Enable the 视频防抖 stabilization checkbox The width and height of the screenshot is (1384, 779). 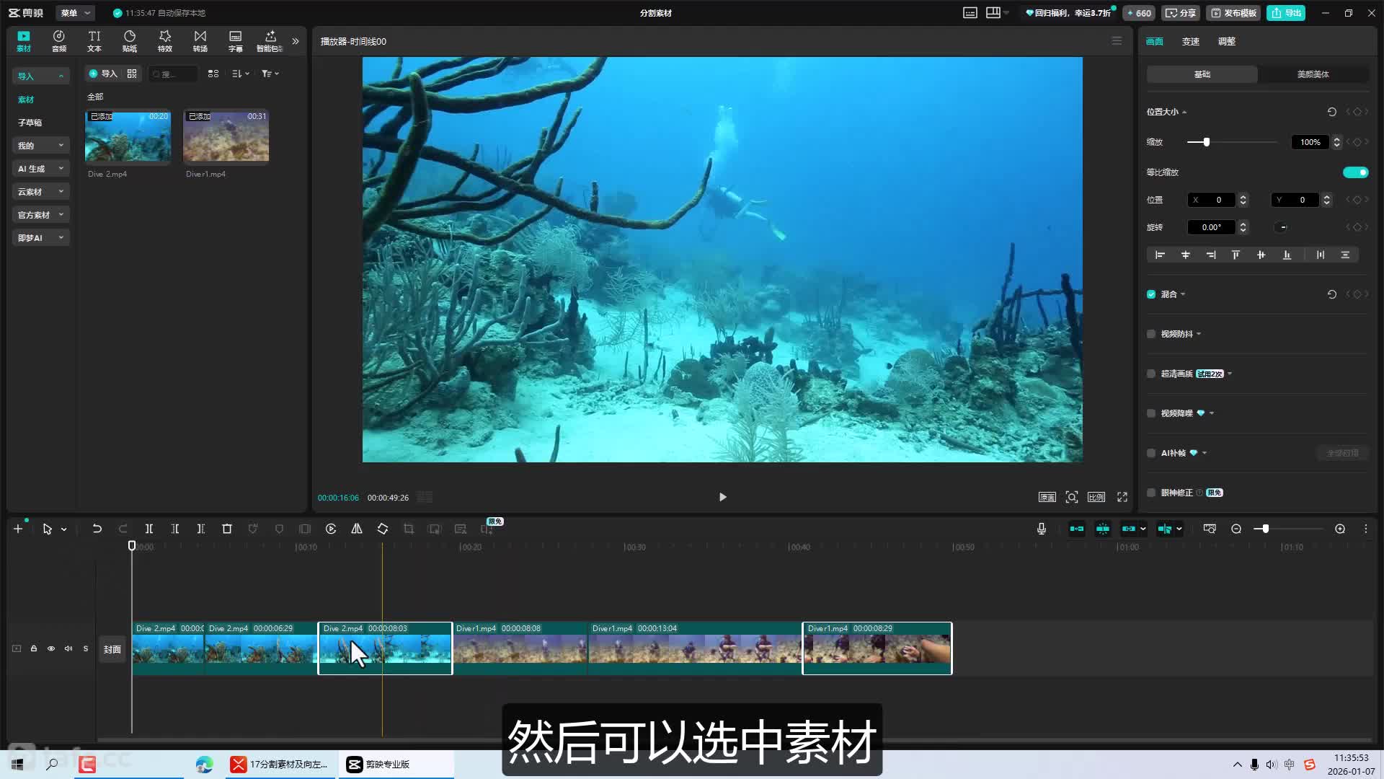pos(1151,334)
